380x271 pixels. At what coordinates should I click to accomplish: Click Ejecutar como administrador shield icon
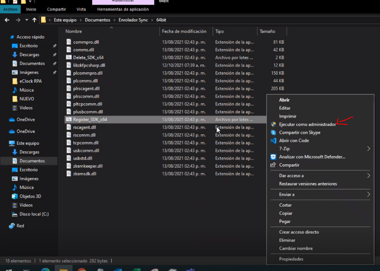273,124
